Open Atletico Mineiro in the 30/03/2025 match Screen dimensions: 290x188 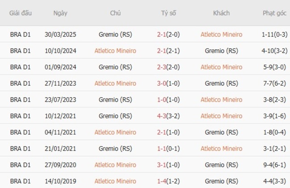pos(221,34)
